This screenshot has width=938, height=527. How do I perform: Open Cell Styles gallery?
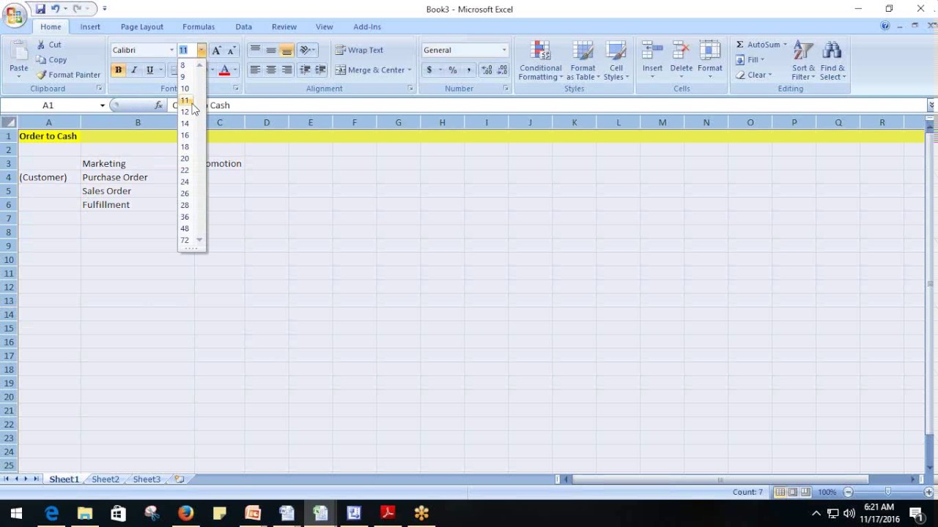click(x=616, y=61)
